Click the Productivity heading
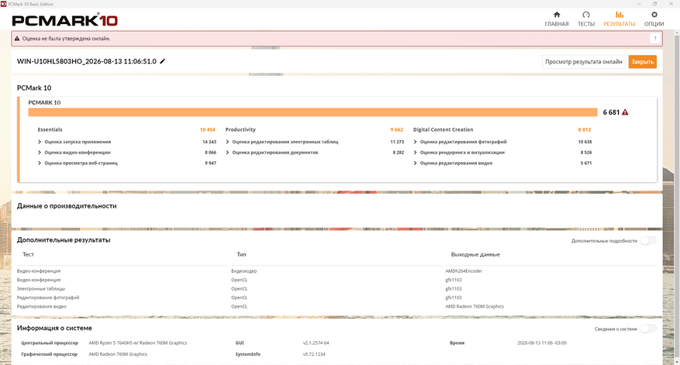The height and width of the screenshot is (365, 680). coord(240,129)
